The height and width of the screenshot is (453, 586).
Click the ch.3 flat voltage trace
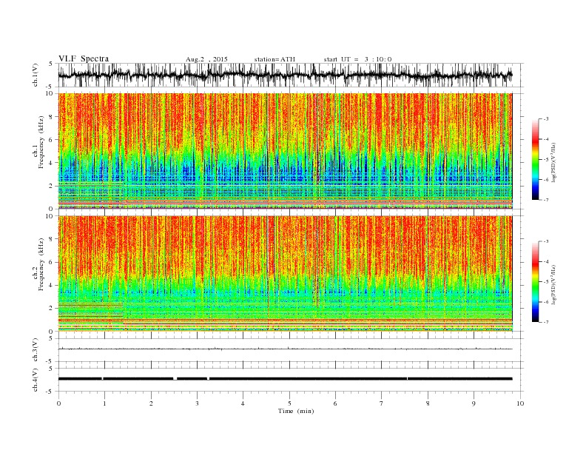285,349
